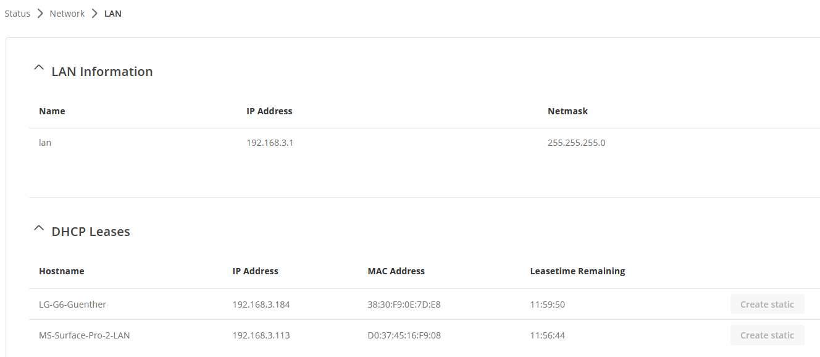Click the Hostname column header
Viewport: 820px width, 357px height.
click(62, 271)
